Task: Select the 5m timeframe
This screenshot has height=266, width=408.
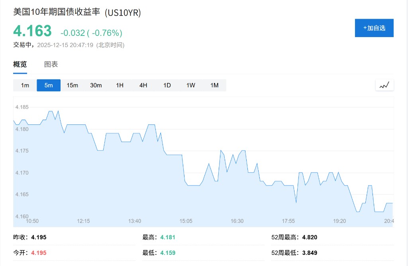Action: pos(49,85)
